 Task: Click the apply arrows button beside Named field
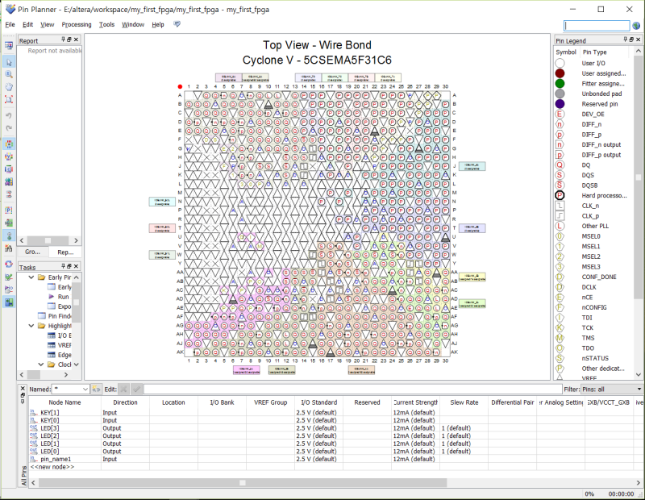[x=97, y=389]
